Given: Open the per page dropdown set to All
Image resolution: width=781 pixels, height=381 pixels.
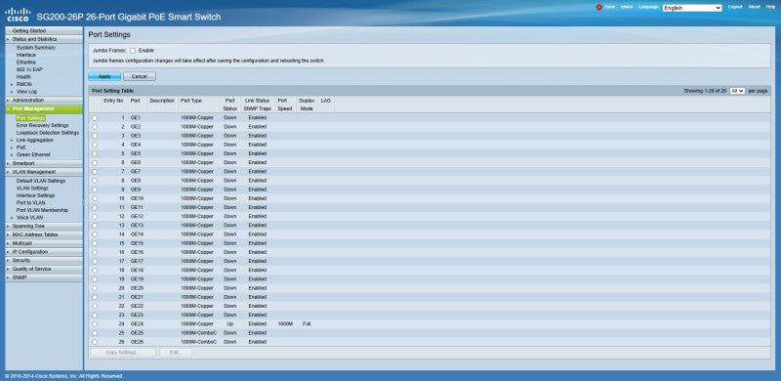Looking at the screenshot, I should pos(737,91).
